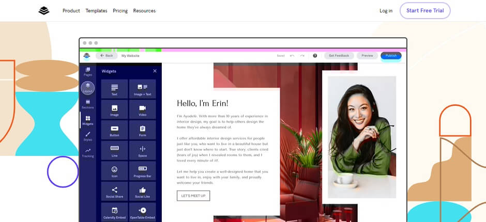Select the Button widget
Screen dimensions: 486x222
pos(114,130)
